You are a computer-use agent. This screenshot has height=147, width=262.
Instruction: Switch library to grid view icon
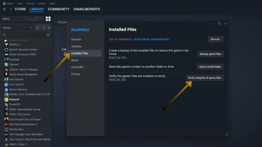(x=48, y=19)
